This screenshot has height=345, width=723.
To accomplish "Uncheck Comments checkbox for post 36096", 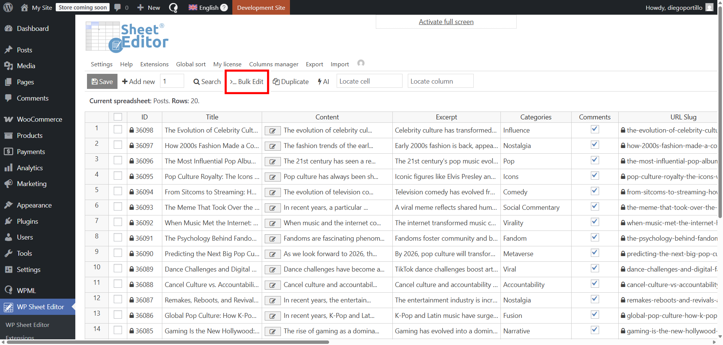I will pos(595,160).
